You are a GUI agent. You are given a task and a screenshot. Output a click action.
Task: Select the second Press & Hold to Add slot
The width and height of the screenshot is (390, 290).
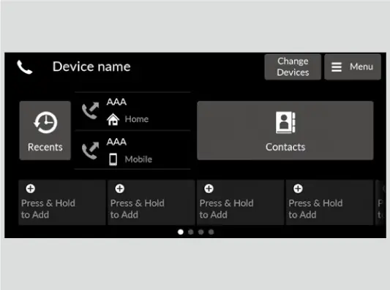(151, 202)
